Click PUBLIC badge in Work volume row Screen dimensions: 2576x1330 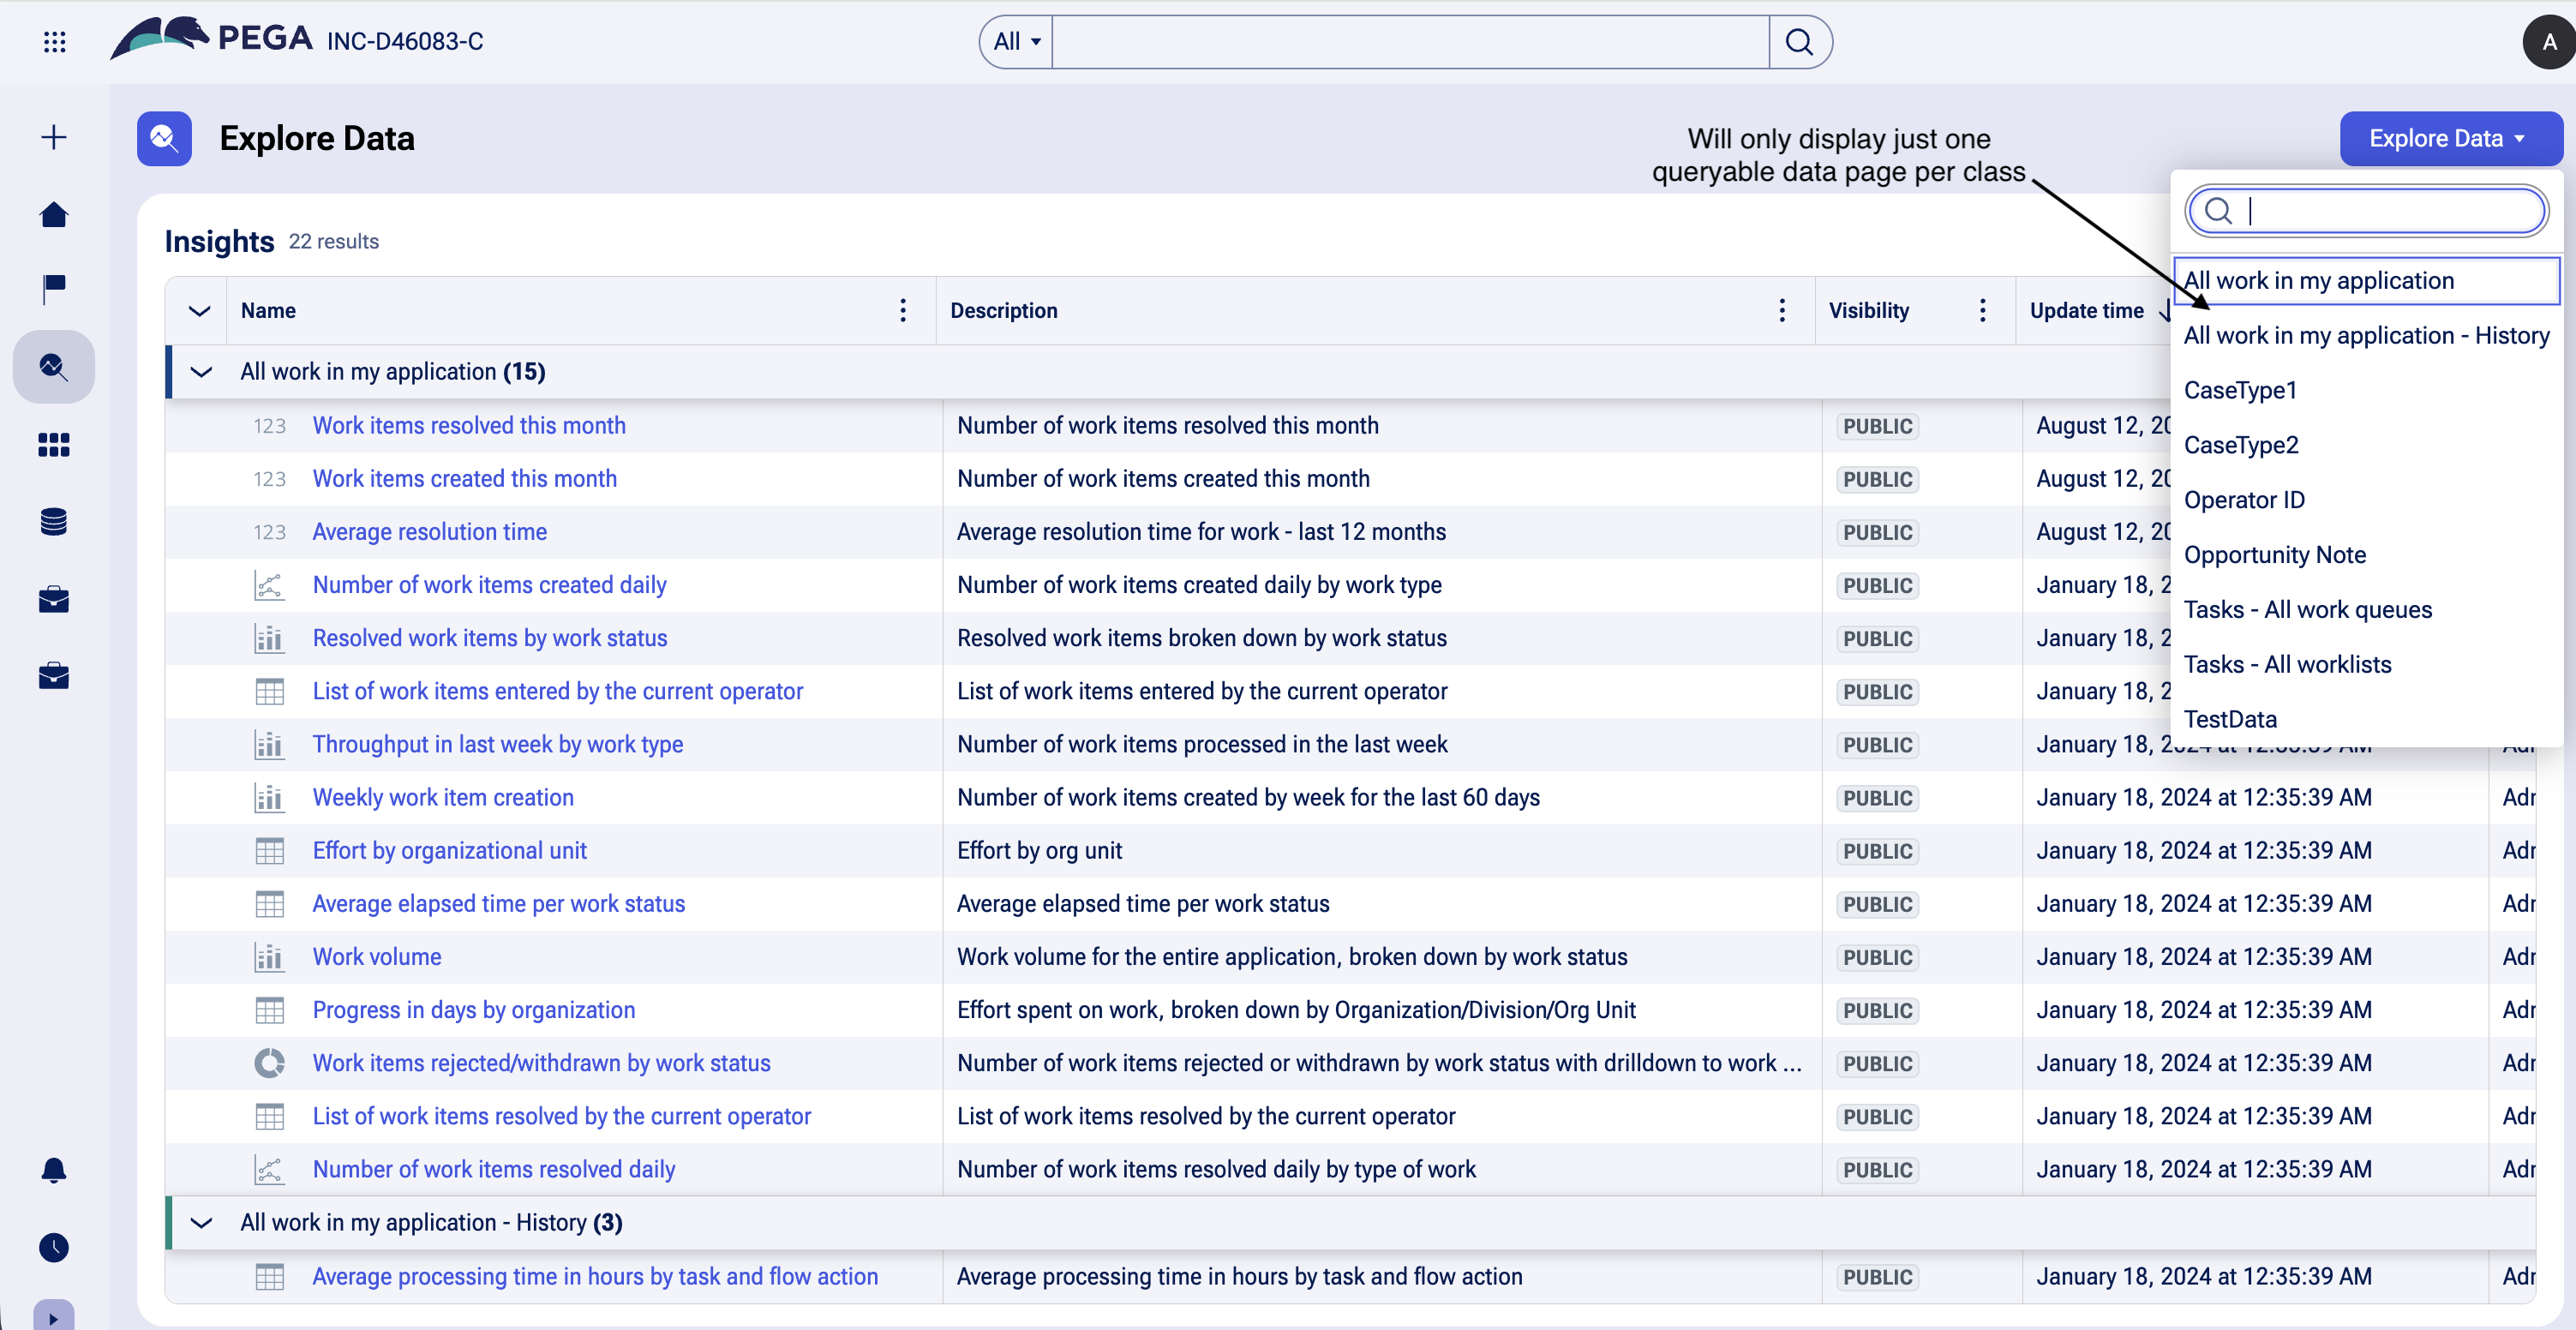click(x=1877, y=957)
